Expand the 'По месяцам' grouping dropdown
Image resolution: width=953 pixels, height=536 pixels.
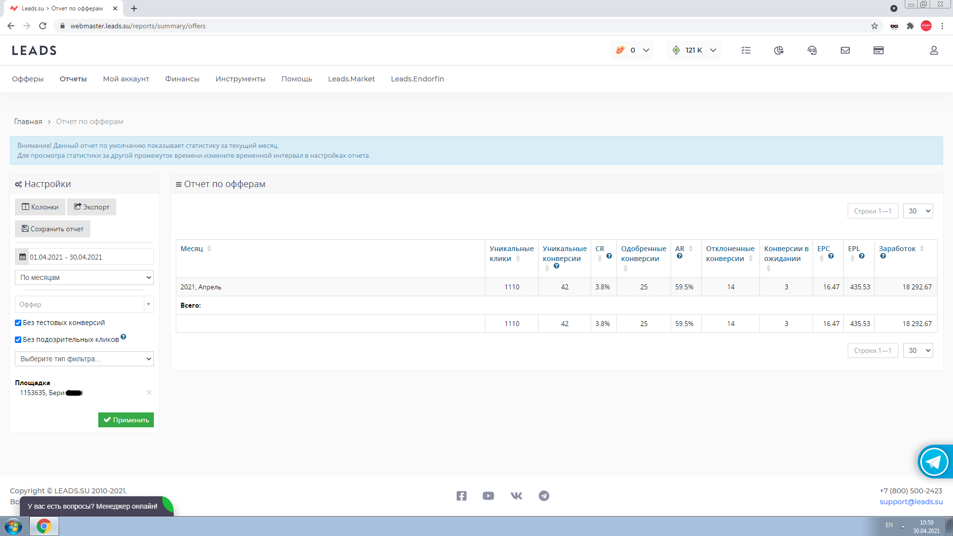tap(84, 277)
